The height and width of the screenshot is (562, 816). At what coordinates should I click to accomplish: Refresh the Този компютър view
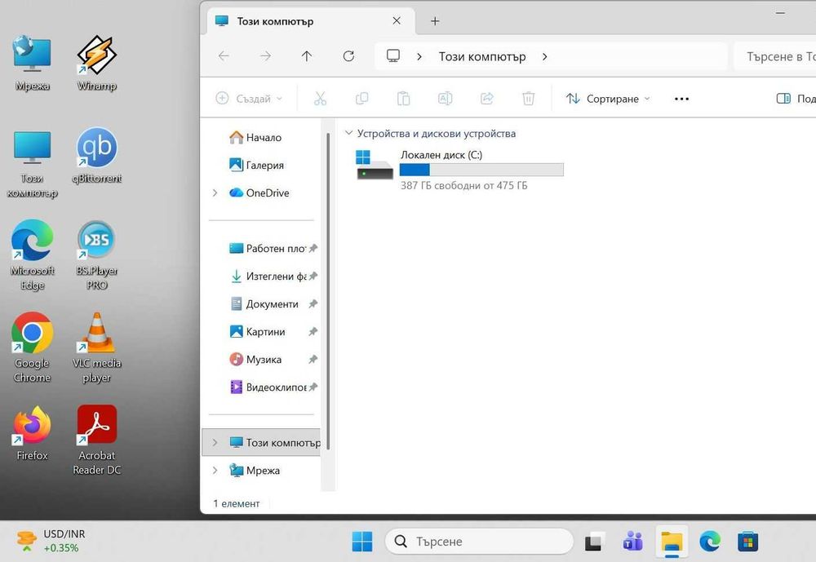click(x=348, y=56)
